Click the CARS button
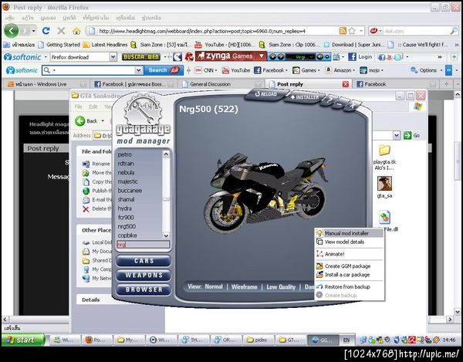Screen dimensions: 463x362 (x=144, y=261)
